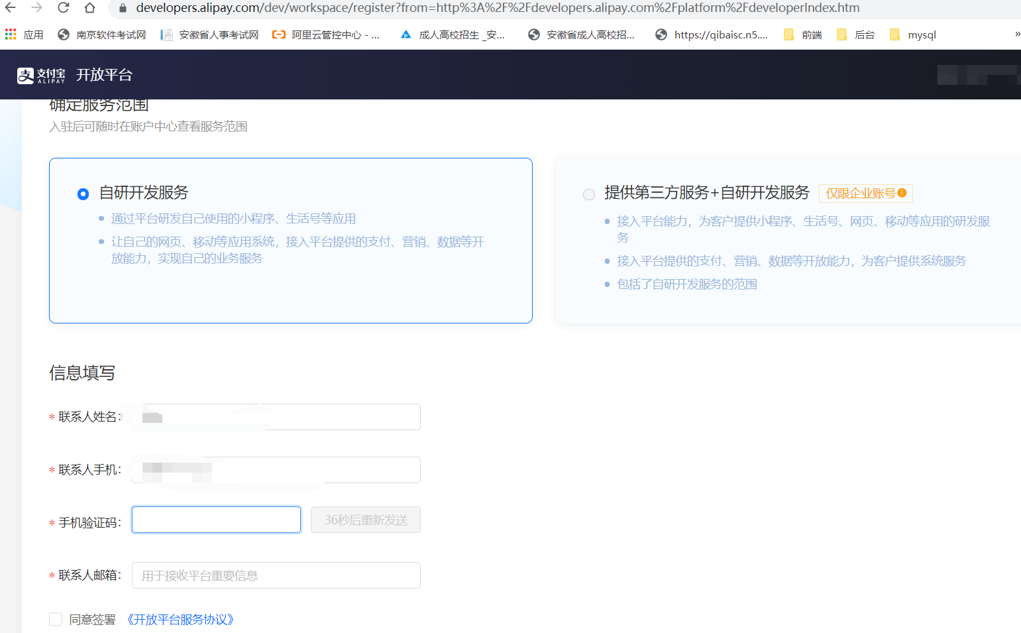Click the padlock icon in address bar
1021x633 pixels.
[123, 7]
